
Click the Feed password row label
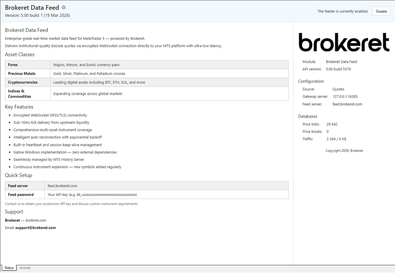[x=25, y=195]
